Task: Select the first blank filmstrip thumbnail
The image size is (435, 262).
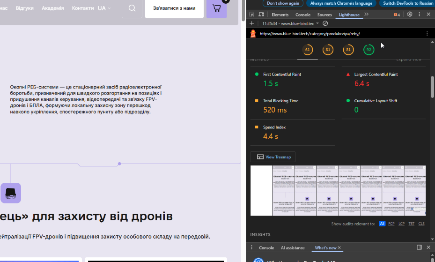Action: pyautogui.click(x=261, y=191)
